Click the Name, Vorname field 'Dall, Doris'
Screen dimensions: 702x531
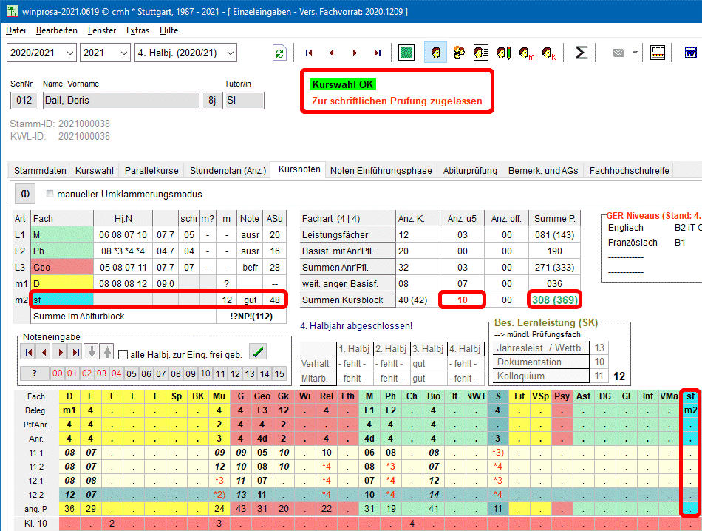point(119,101)
